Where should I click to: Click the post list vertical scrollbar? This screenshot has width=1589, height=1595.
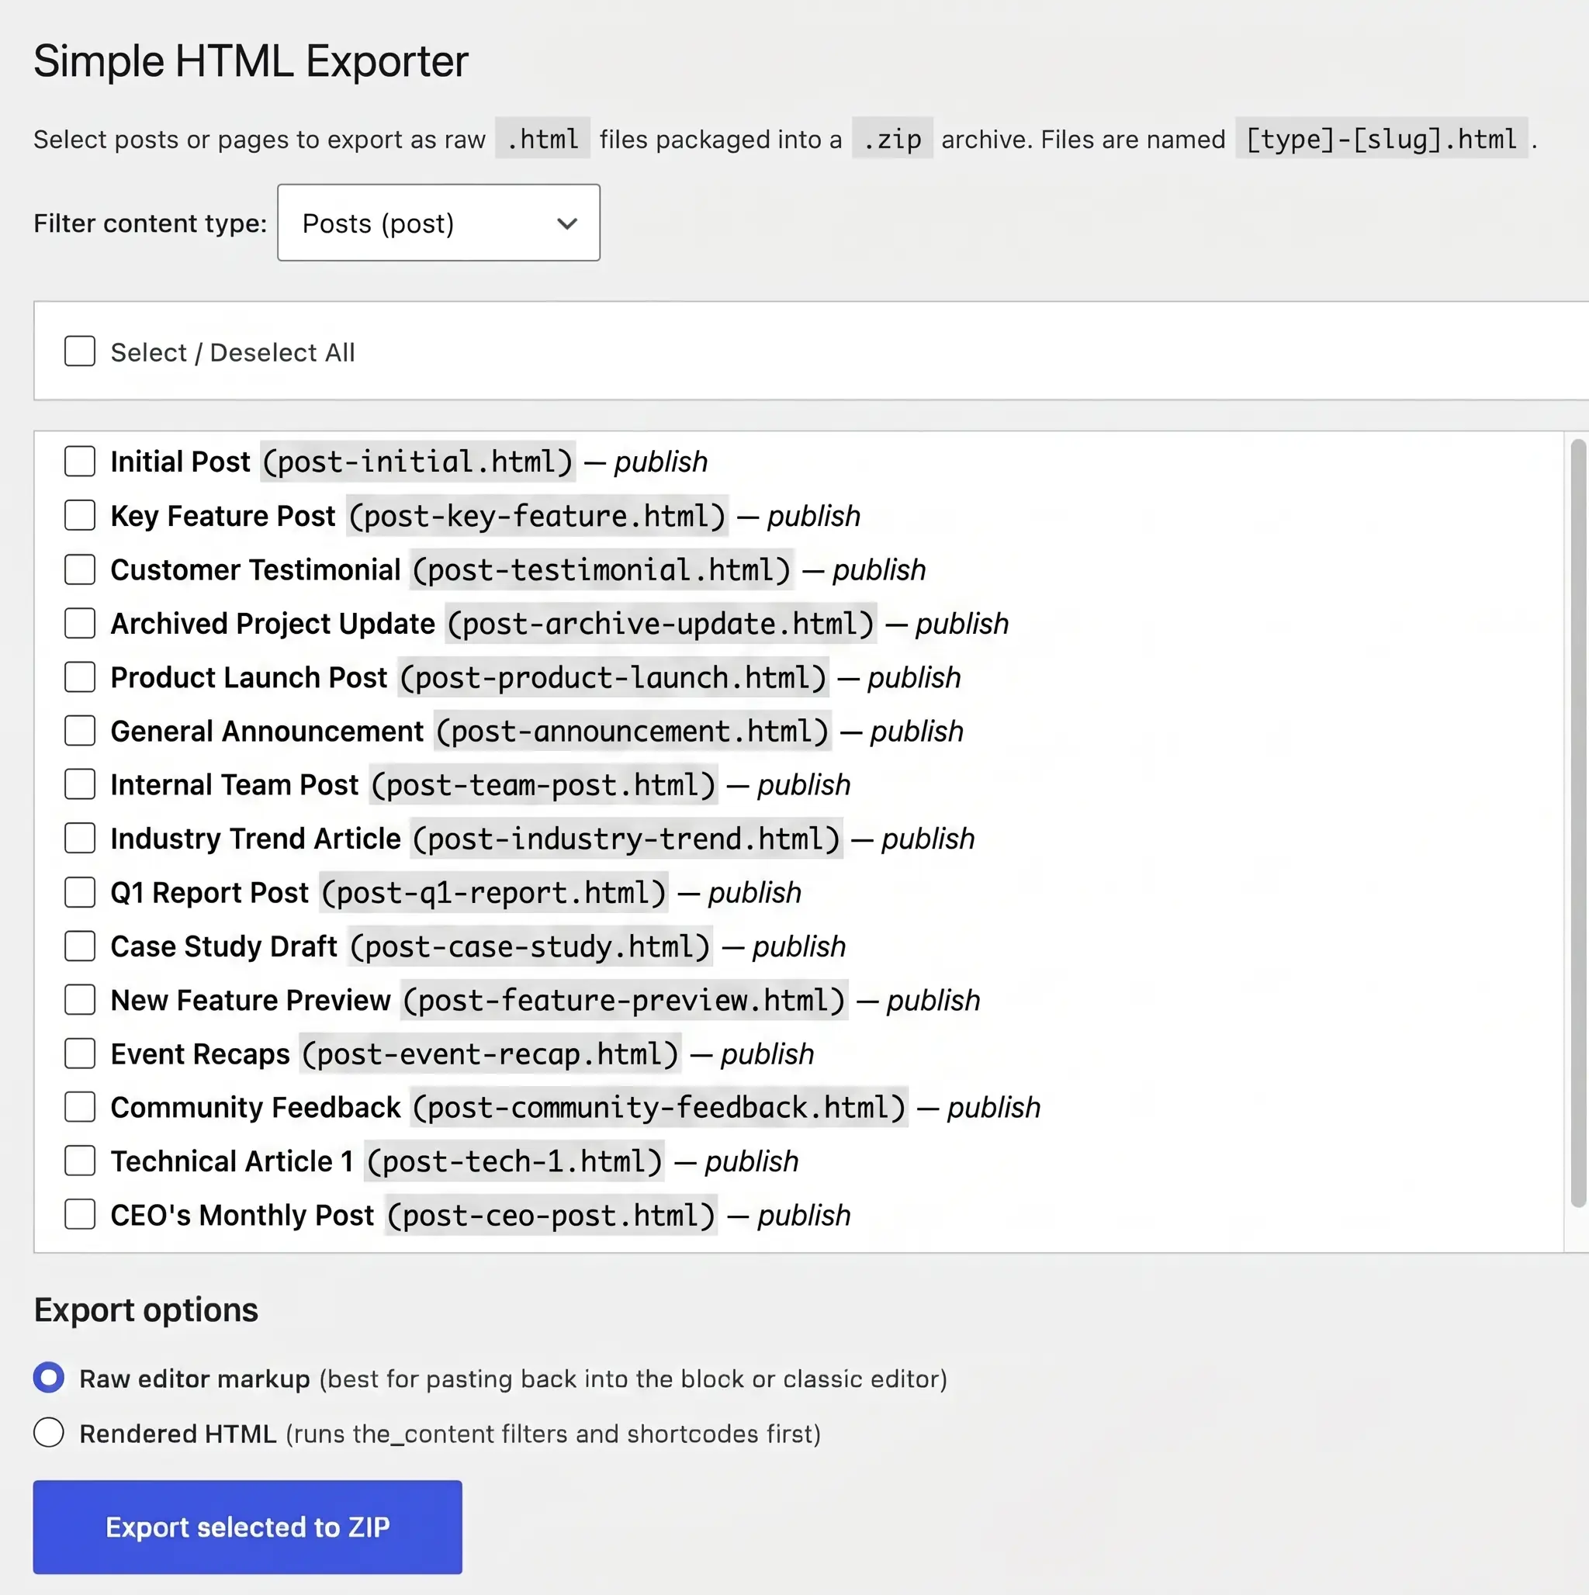tap(1578, 823)
